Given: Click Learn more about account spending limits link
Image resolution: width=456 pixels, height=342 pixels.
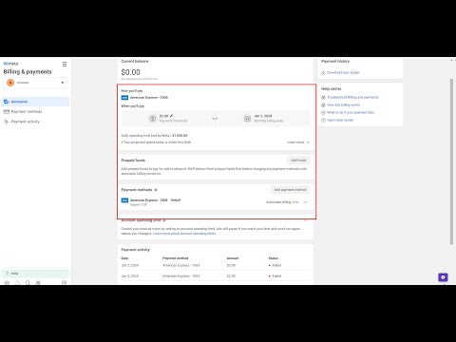Looking at the screenshot, I should coord(184,234).
